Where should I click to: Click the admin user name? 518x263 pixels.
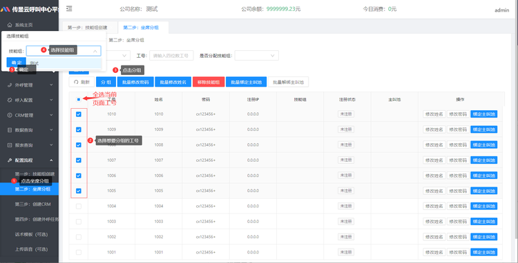(502, 10)
